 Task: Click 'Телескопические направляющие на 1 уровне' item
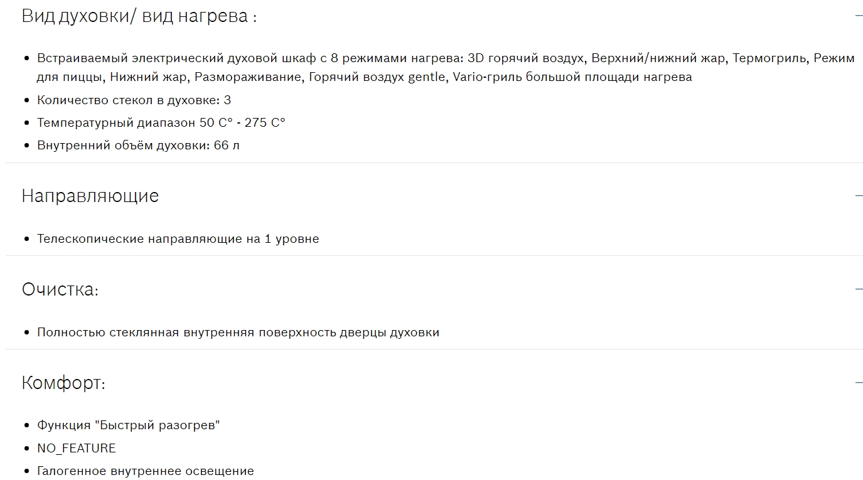coord(178,239)
